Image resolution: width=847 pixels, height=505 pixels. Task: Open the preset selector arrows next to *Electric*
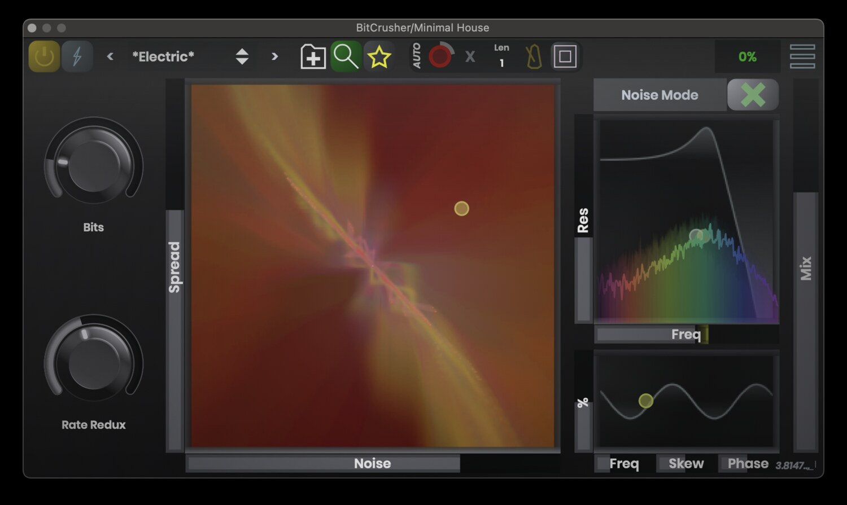coord(241,56)
